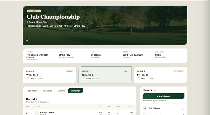Image resolution: width=210 pixels, height=115 pixels.
Task: Open the Tee sheet tab
Action: 32,91
